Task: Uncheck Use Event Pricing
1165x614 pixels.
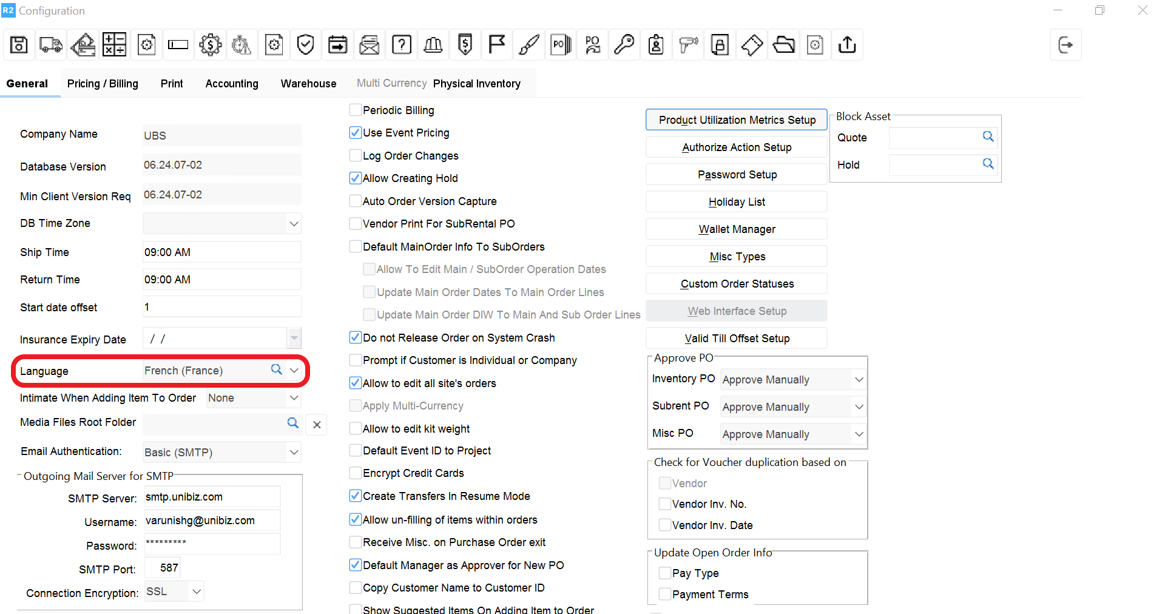Action: click(x=356, y=133)
